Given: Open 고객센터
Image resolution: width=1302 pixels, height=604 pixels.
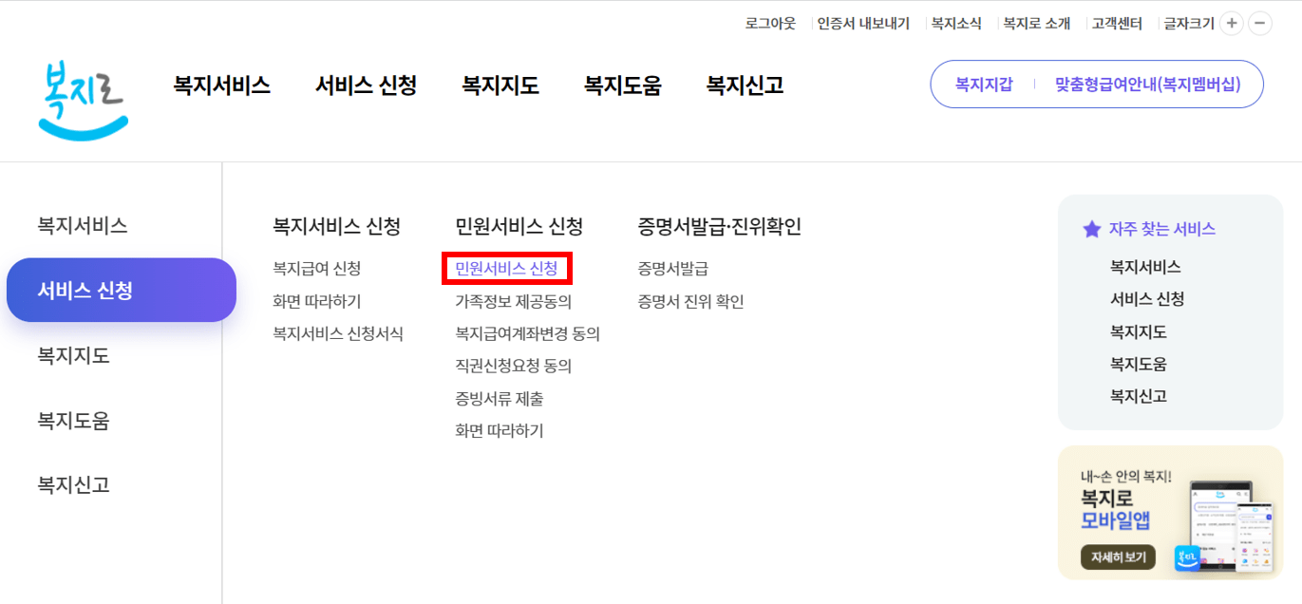Looking at the screenshot, I should pyautogui.click(x=1116, y=23).
